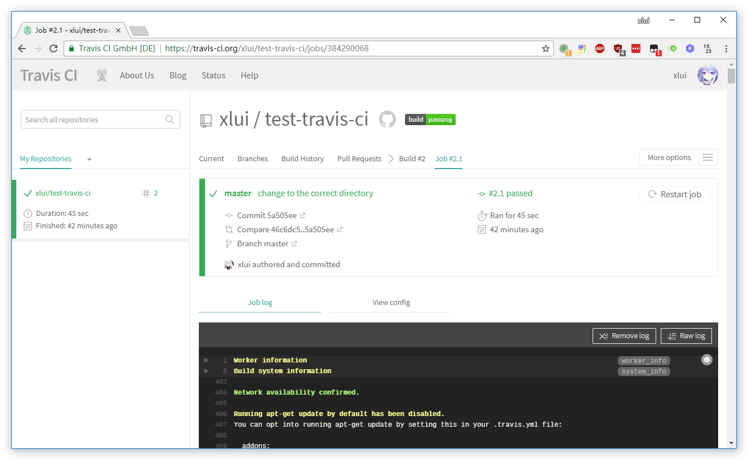Image resolution: width=748 pixels, height=460 pixels.
Task: Click the browser address bar URL
Action: 267,48
